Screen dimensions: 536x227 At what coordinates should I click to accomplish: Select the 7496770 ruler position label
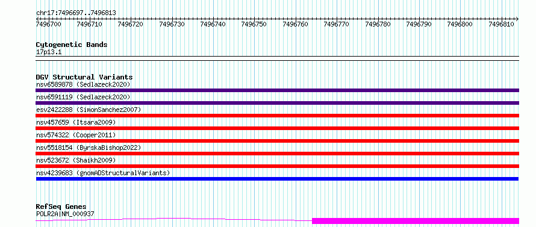click(x=337, y=24)
